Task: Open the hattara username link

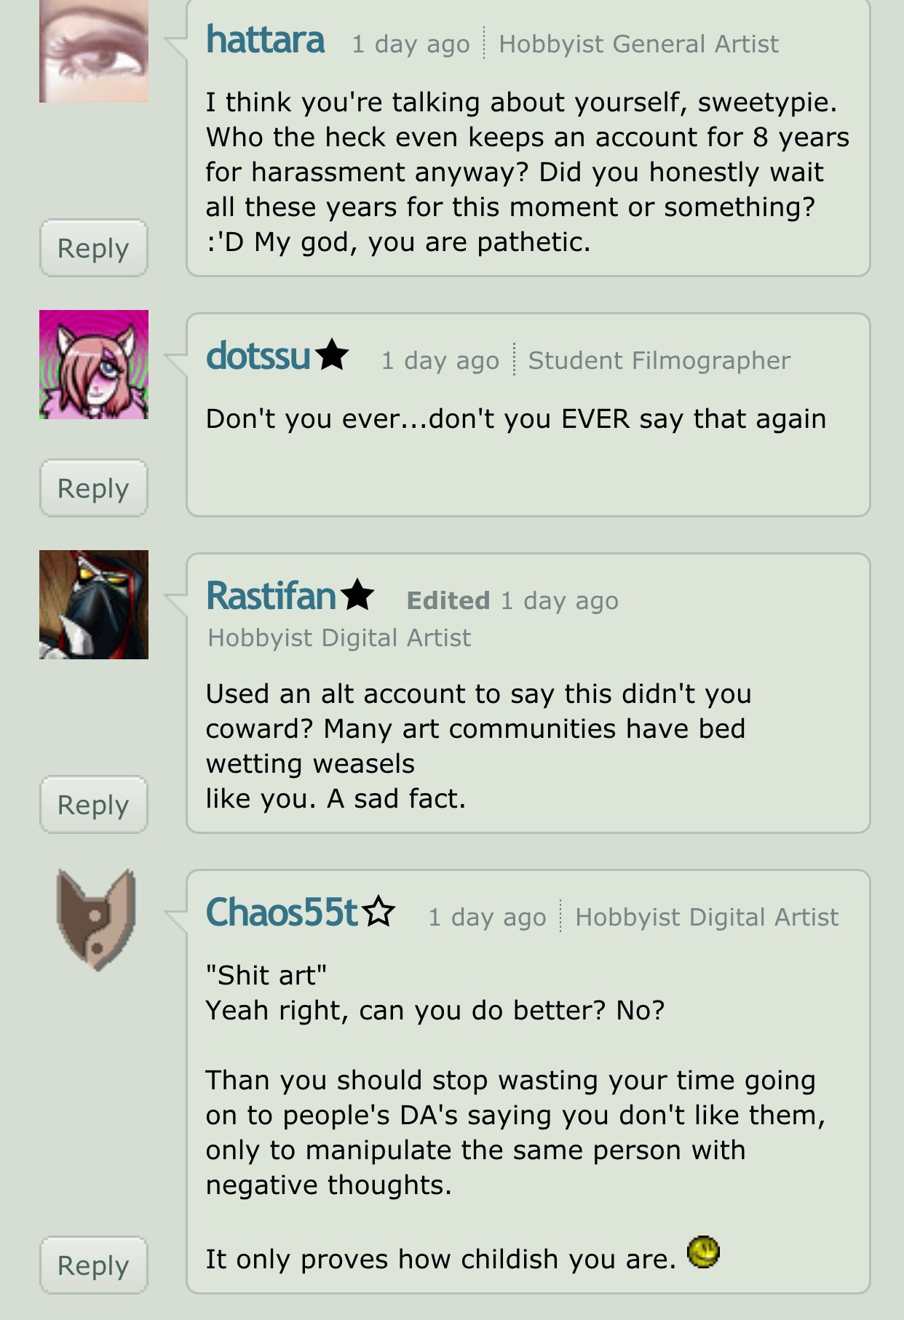Action: [265, 39]
